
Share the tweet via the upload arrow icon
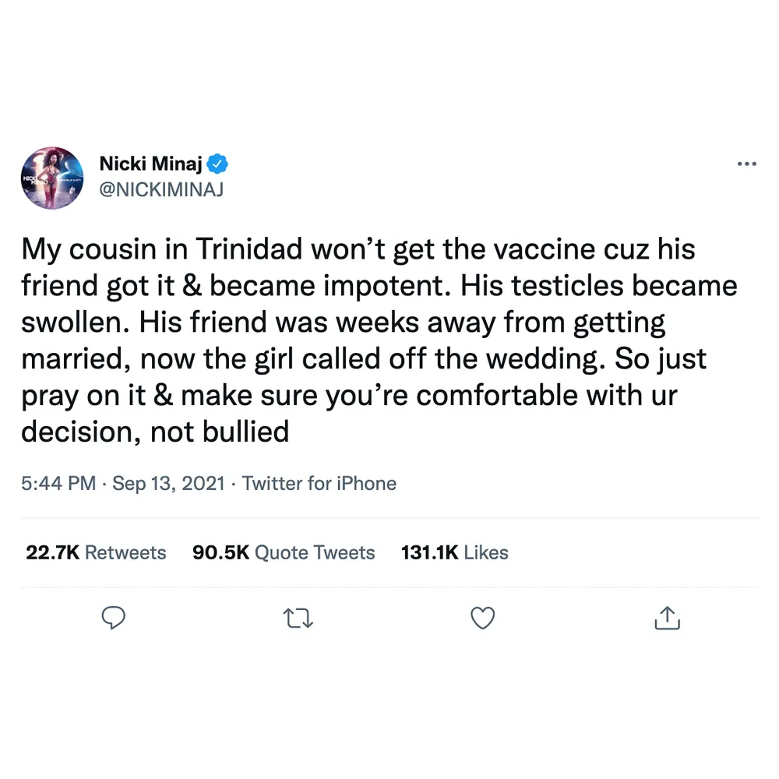pyautogui.click(x=667, y=618)
